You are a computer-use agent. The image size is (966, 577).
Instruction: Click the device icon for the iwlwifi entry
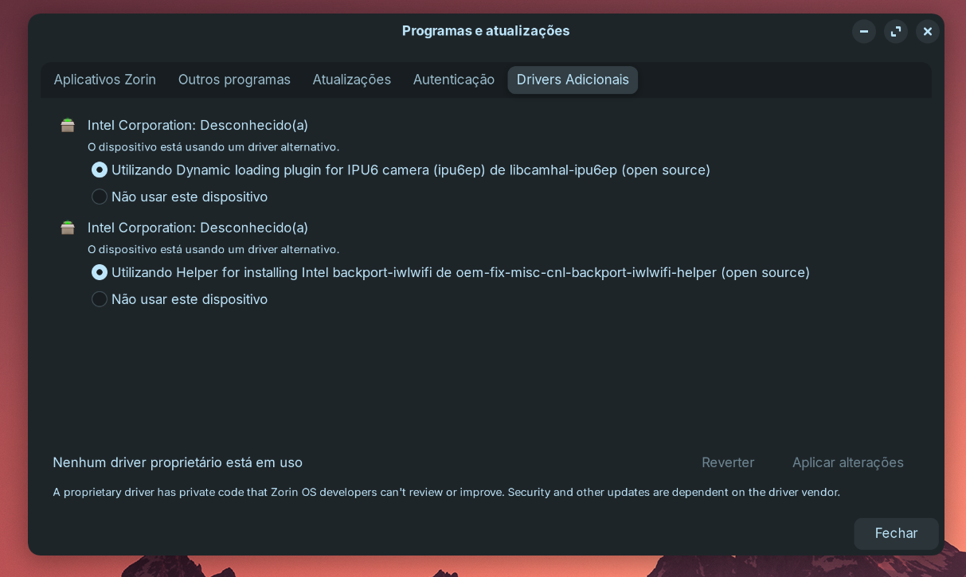(x=68, y=228)
